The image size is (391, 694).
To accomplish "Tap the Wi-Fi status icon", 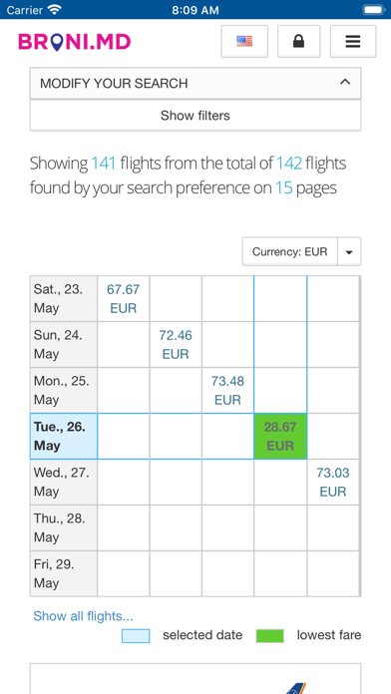I will pos(55,10).
